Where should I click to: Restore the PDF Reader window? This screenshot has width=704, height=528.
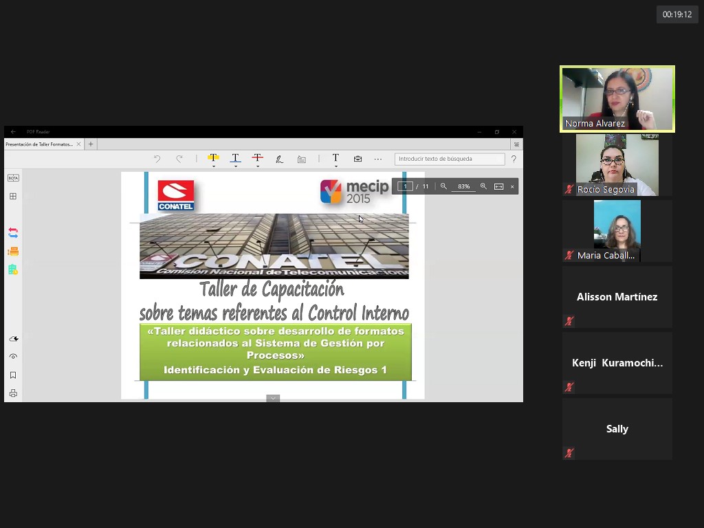[496, 132]
